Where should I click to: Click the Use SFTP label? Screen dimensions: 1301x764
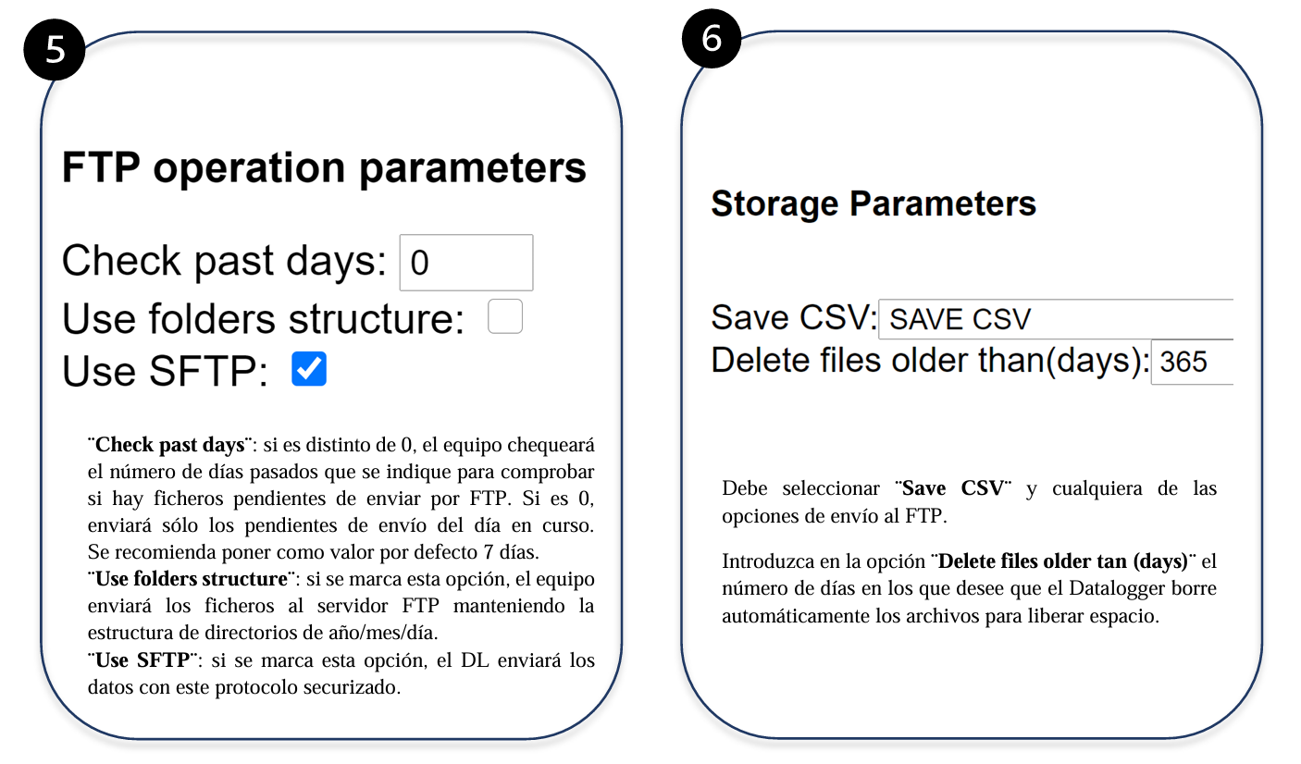pyautogui.click(x=165, y=371)
